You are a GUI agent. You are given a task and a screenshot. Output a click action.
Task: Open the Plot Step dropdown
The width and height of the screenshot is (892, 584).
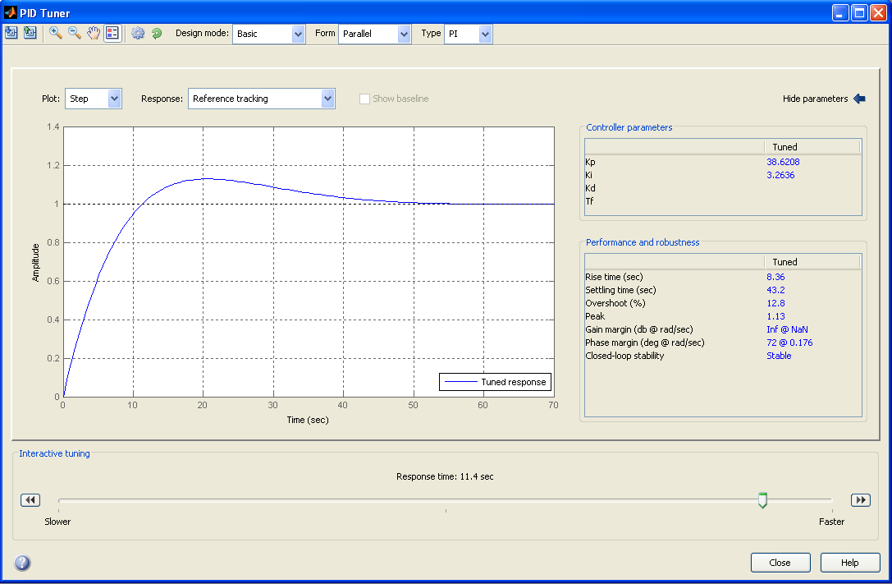pyautogui.click(x=94, y=99)
